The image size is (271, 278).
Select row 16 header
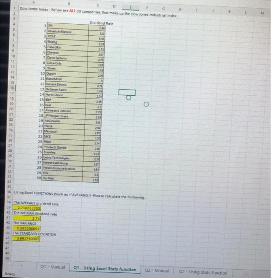pyautogui.click(x=12, y=88)
